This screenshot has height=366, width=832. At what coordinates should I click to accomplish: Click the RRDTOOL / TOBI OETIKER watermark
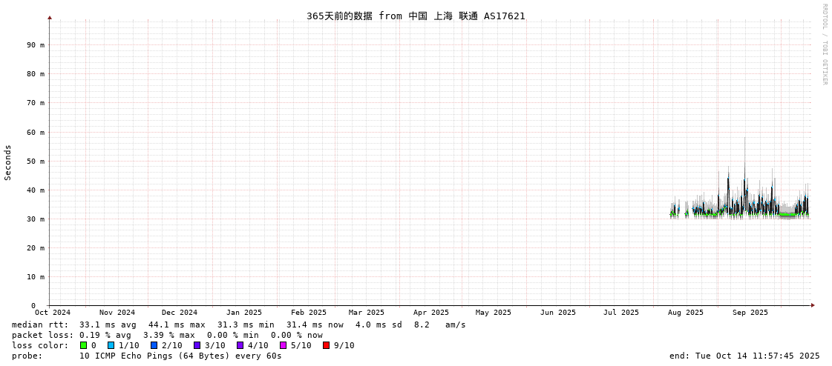click(824, 44)
